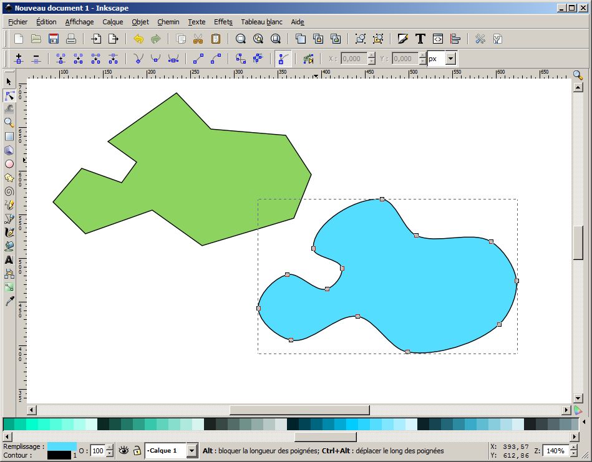The height and width of the screenshot is (462, 592).
Task: Delete selected nodes minus icon
Action: click(36, 59)
